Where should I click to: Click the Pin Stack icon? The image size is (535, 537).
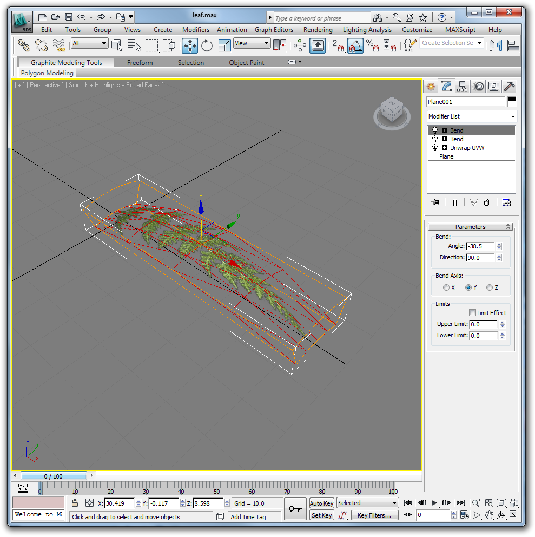click(434, 202)
